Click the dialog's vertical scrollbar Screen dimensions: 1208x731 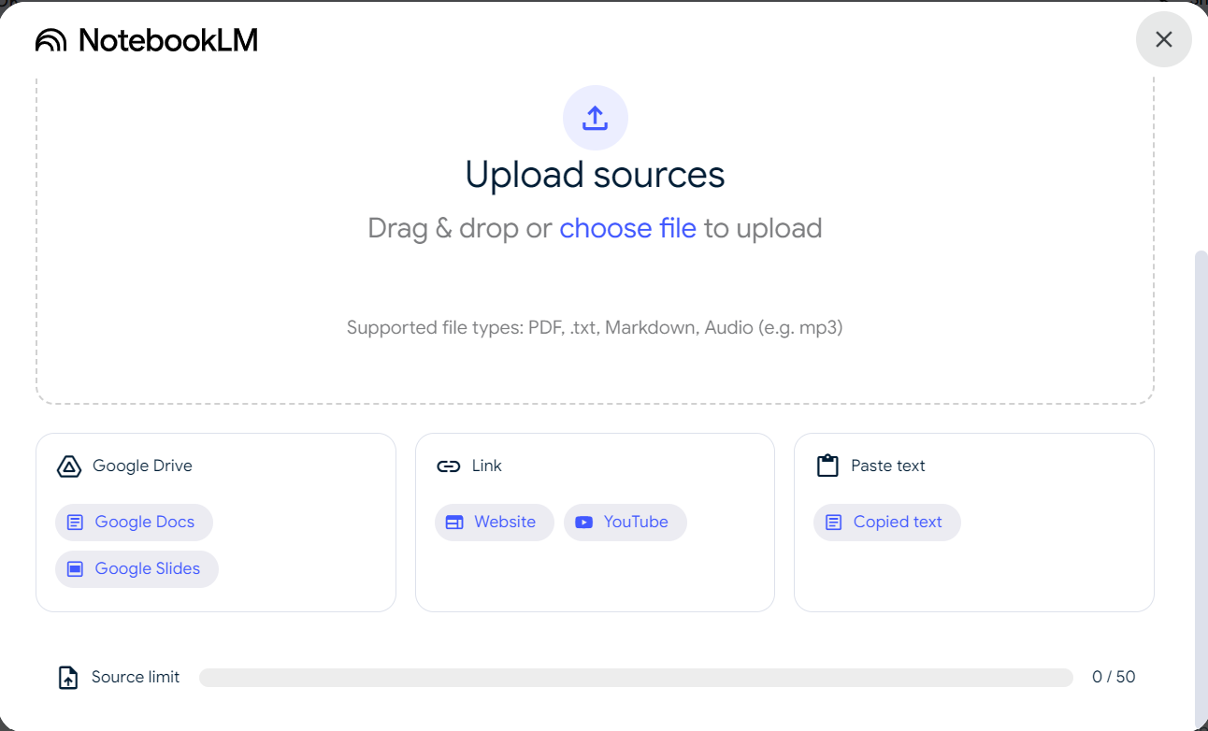click(x=1201, y=467)
